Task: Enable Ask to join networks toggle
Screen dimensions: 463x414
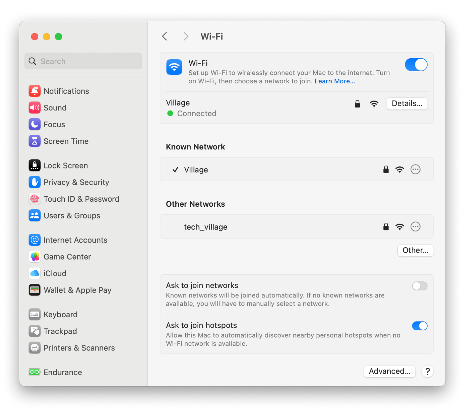Action: [420, 286]
